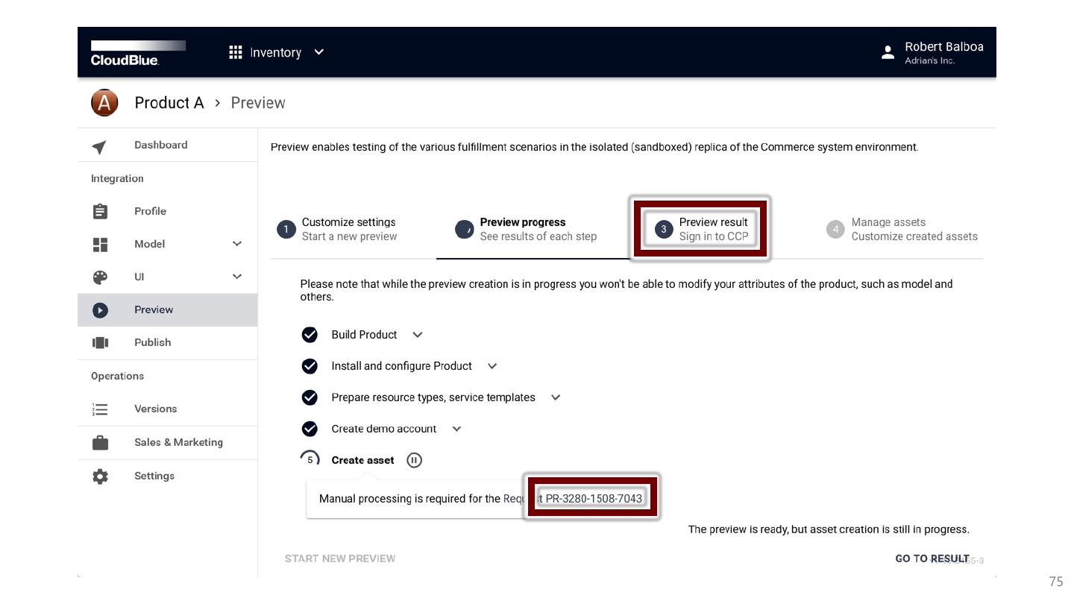Open Settings via the gear icon
Image resolution: width=1074 pixels, height=604 pixels.
(100, 476)
